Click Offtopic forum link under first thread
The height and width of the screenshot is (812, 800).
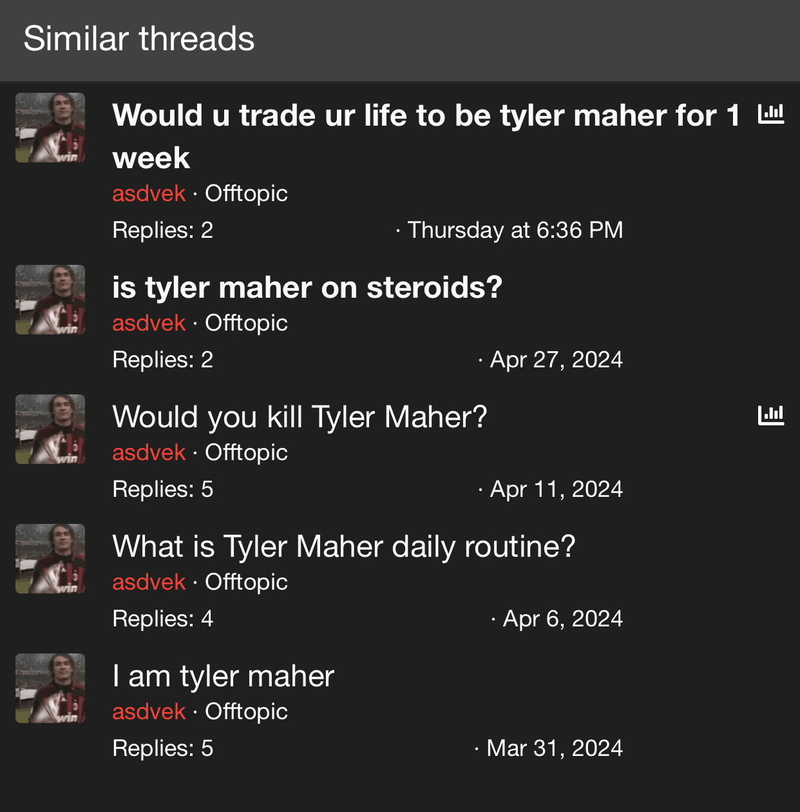pyautogui.click(x=246, y=193)
